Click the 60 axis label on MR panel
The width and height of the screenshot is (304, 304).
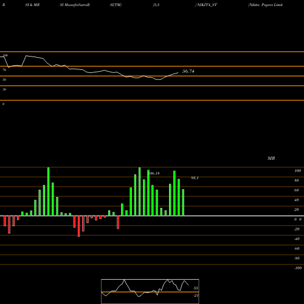click(x=297, y=190)
